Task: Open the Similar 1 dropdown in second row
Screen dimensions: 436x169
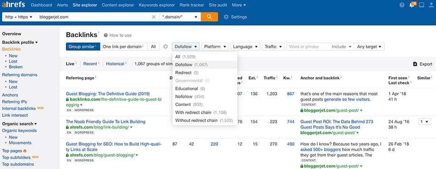Action: pos(425,121)
